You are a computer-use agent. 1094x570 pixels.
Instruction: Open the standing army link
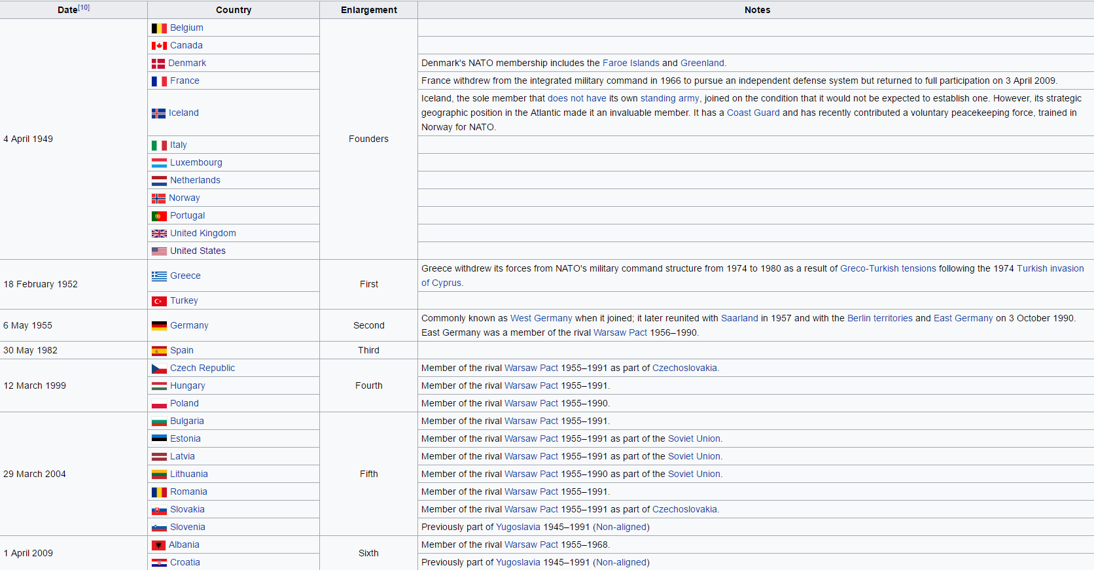tap(669, 98)
